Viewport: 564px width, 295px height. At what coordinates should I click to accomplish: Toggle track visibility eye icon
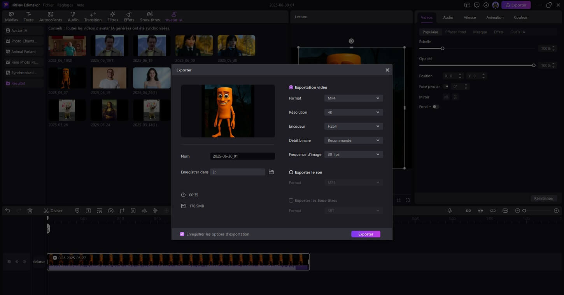tap(17, 262)
